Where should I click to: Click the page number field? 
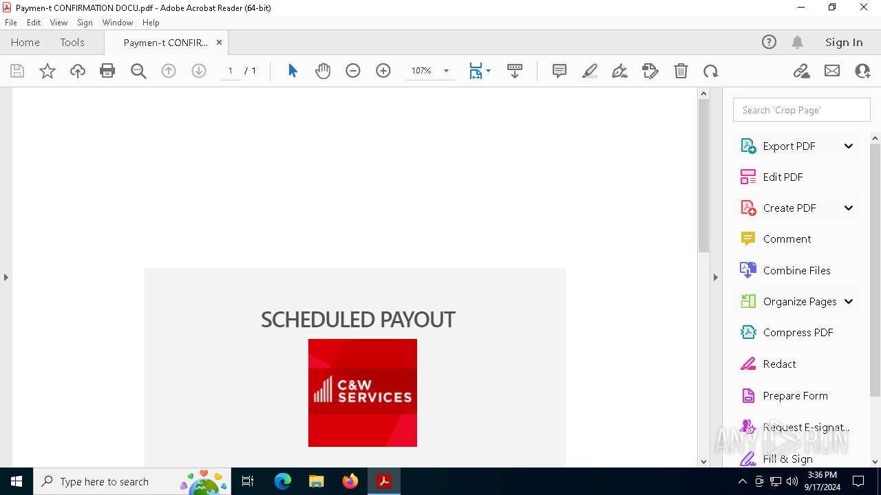pyautogui.click(x=231, y=71)
